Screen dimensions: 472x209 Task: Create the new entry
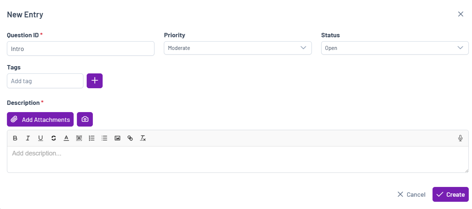pos(451,194)
